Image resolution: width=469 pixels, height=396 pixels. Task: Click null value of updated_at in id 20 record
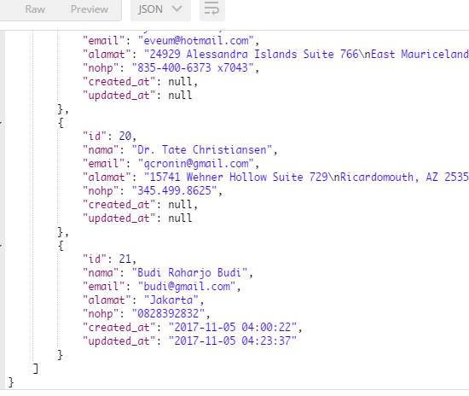click(x=180, y=218)
